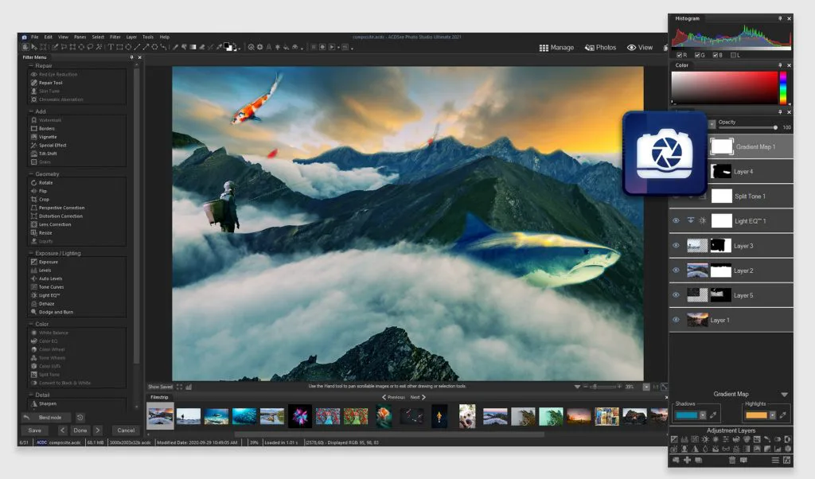The height and width of the screenshot is (479, 815).
Task: Collapse the Gradient Map settings triangle
Action: [784, 395]
